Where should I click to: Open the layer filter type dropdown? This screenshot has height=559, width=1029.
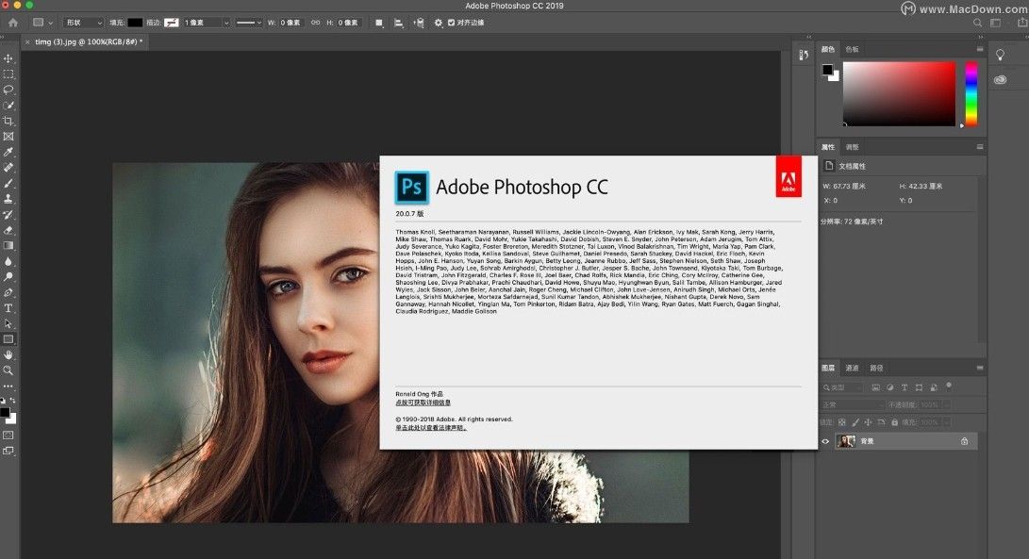[842, 387]
